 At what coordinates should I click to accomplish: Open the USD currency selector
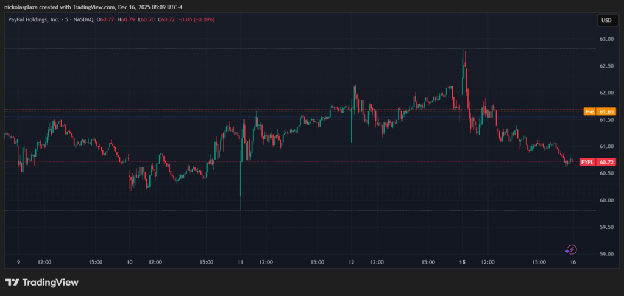coord(606,20)
